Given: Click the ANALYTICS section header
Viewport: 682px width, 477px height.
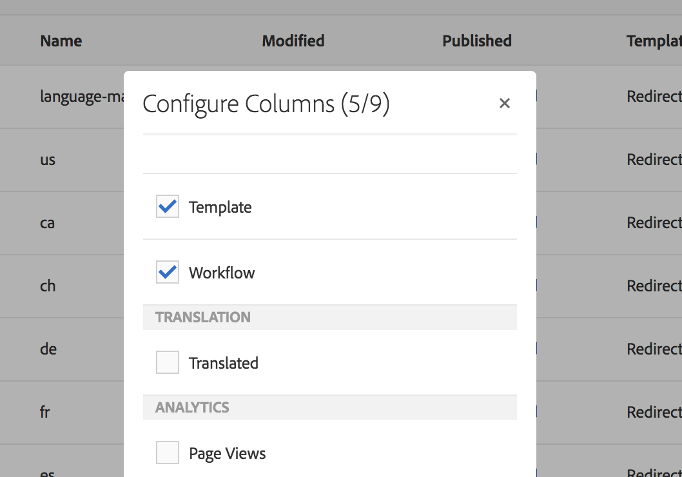Looking at the screenshot, I should tap(192, 407).
